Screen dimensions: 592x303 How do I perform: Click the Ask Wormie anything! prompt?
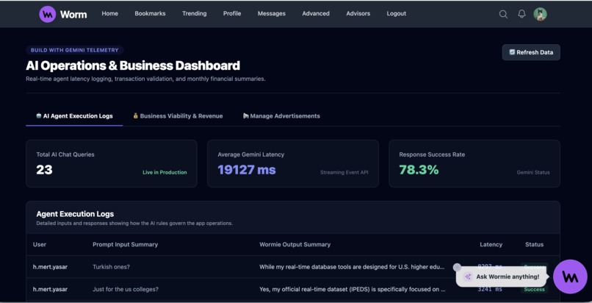[x=508, y=277]
